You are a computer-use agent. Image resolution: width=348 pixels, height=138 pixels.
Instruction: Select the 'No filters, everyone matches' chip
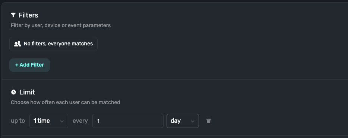click(53, 44)
